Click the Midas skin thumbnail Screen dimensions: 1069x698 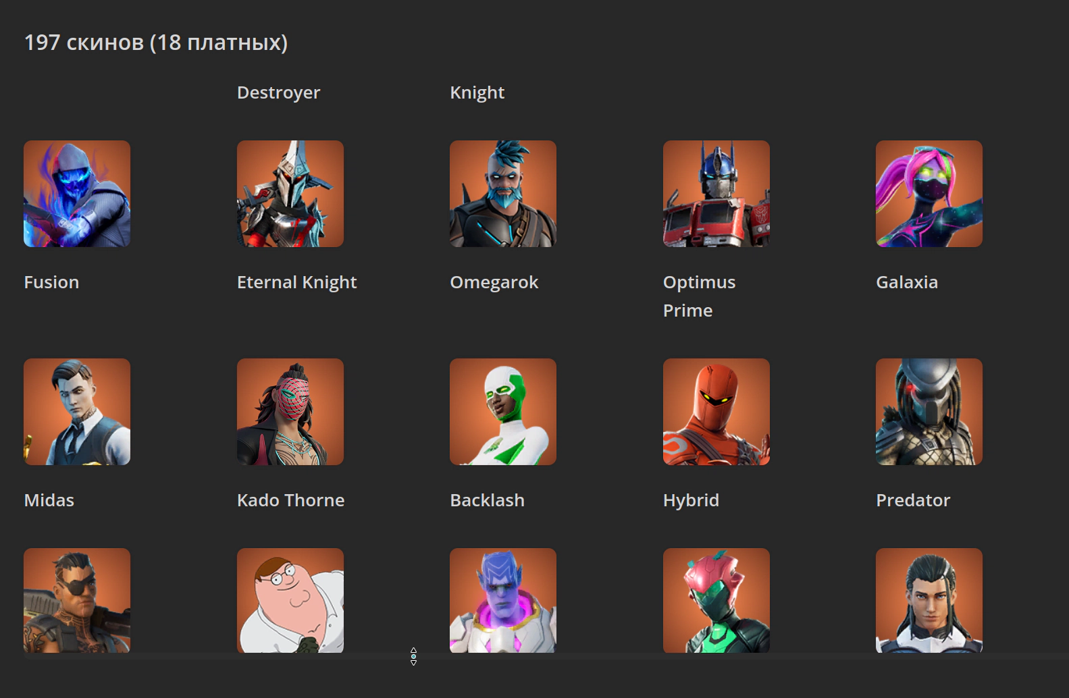[77, 412]
